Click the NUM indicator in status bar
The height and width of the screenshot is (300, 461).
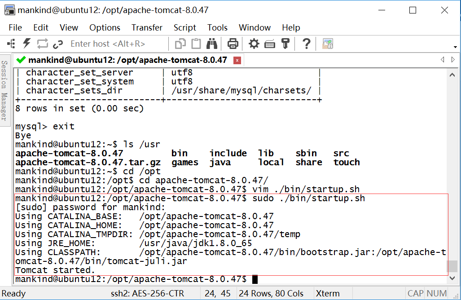click(x=437, y=294)
